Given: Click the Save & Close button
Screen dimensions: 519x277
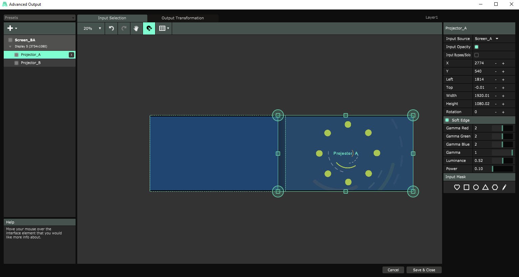Looking at the screenshot, I should [x=424, y=270].
